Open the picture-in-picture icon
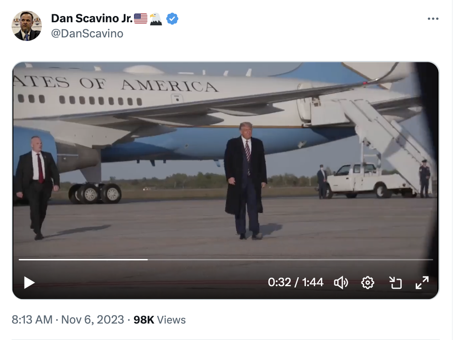The width and height of the screenshot is (455, 340). (395, 283)
